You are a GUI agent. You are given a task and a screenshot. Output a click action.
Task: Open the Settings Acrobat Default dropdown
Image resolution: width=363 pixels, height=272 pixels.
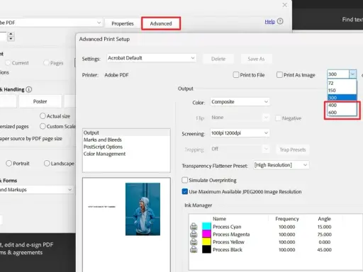point(151,58)
